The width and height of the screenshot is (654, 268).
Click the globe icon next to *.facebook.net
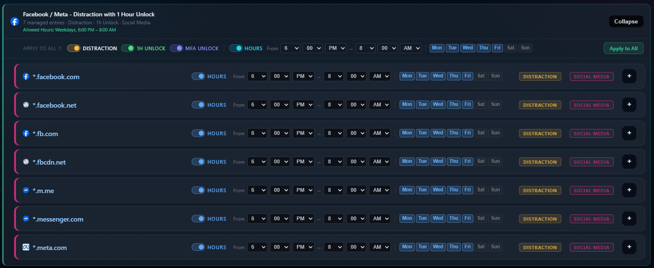coord(26,105)
